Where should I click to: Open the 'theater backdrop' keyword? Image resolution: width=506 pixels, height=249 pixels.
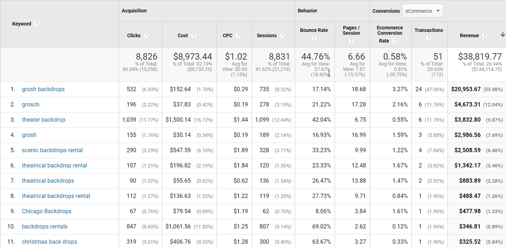tap(43, 120)
